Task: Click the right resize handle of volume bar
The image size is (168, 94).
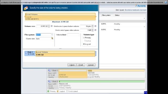Action: tap(96, 16)
